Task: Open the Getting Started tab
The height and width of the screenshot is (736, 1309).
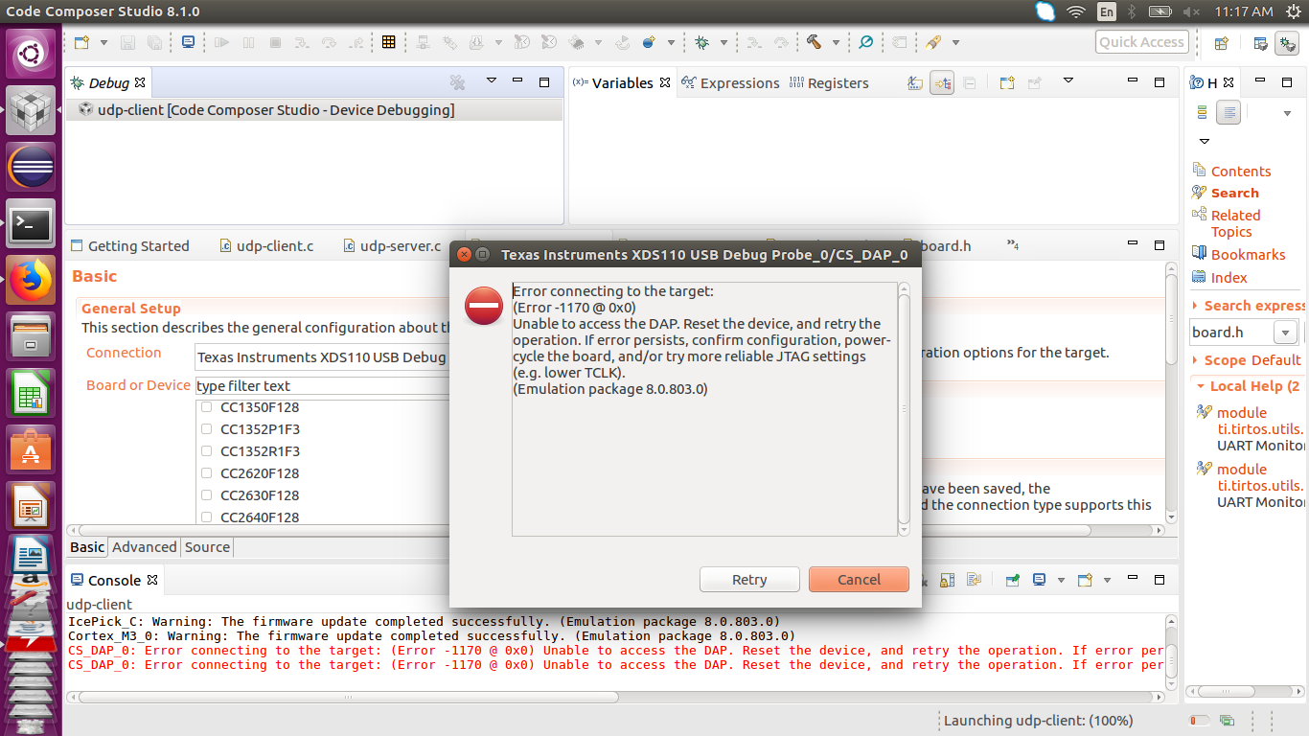Action: (129, 246)
